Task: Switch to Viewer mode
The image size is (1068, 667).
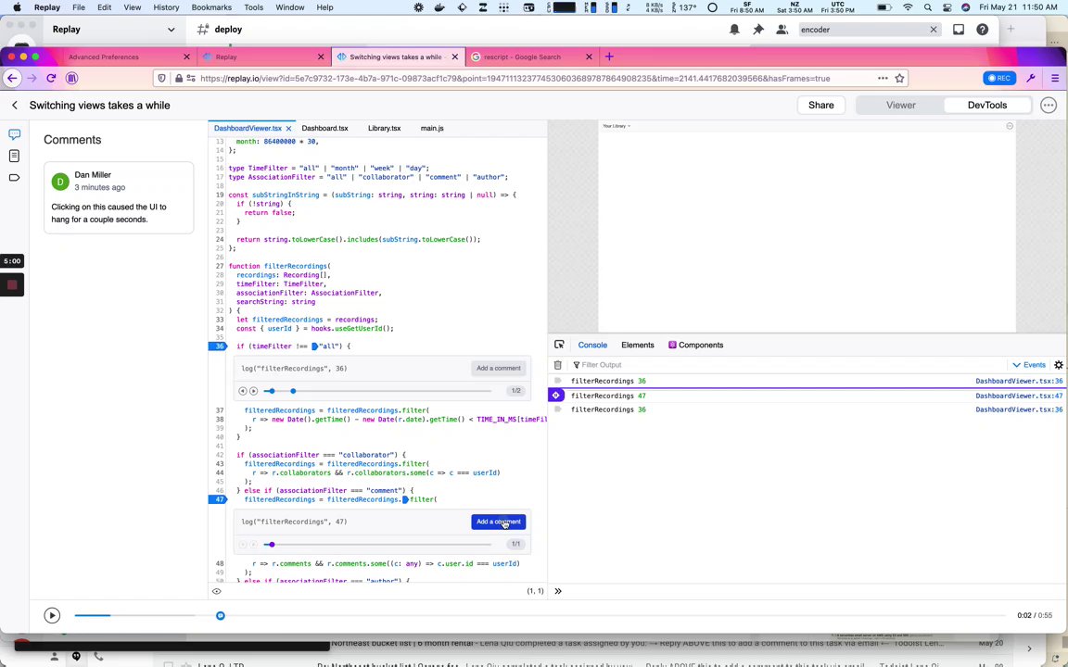Action: 900,106
